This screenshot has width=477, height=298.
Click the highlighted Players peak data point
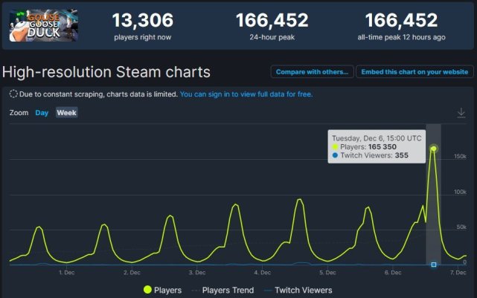click(x=434, y=149)
